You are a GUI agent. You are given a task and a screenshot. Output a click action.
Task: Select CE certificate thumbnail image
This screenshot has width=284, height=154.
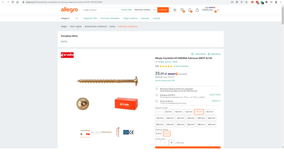(x=128, y=132)
